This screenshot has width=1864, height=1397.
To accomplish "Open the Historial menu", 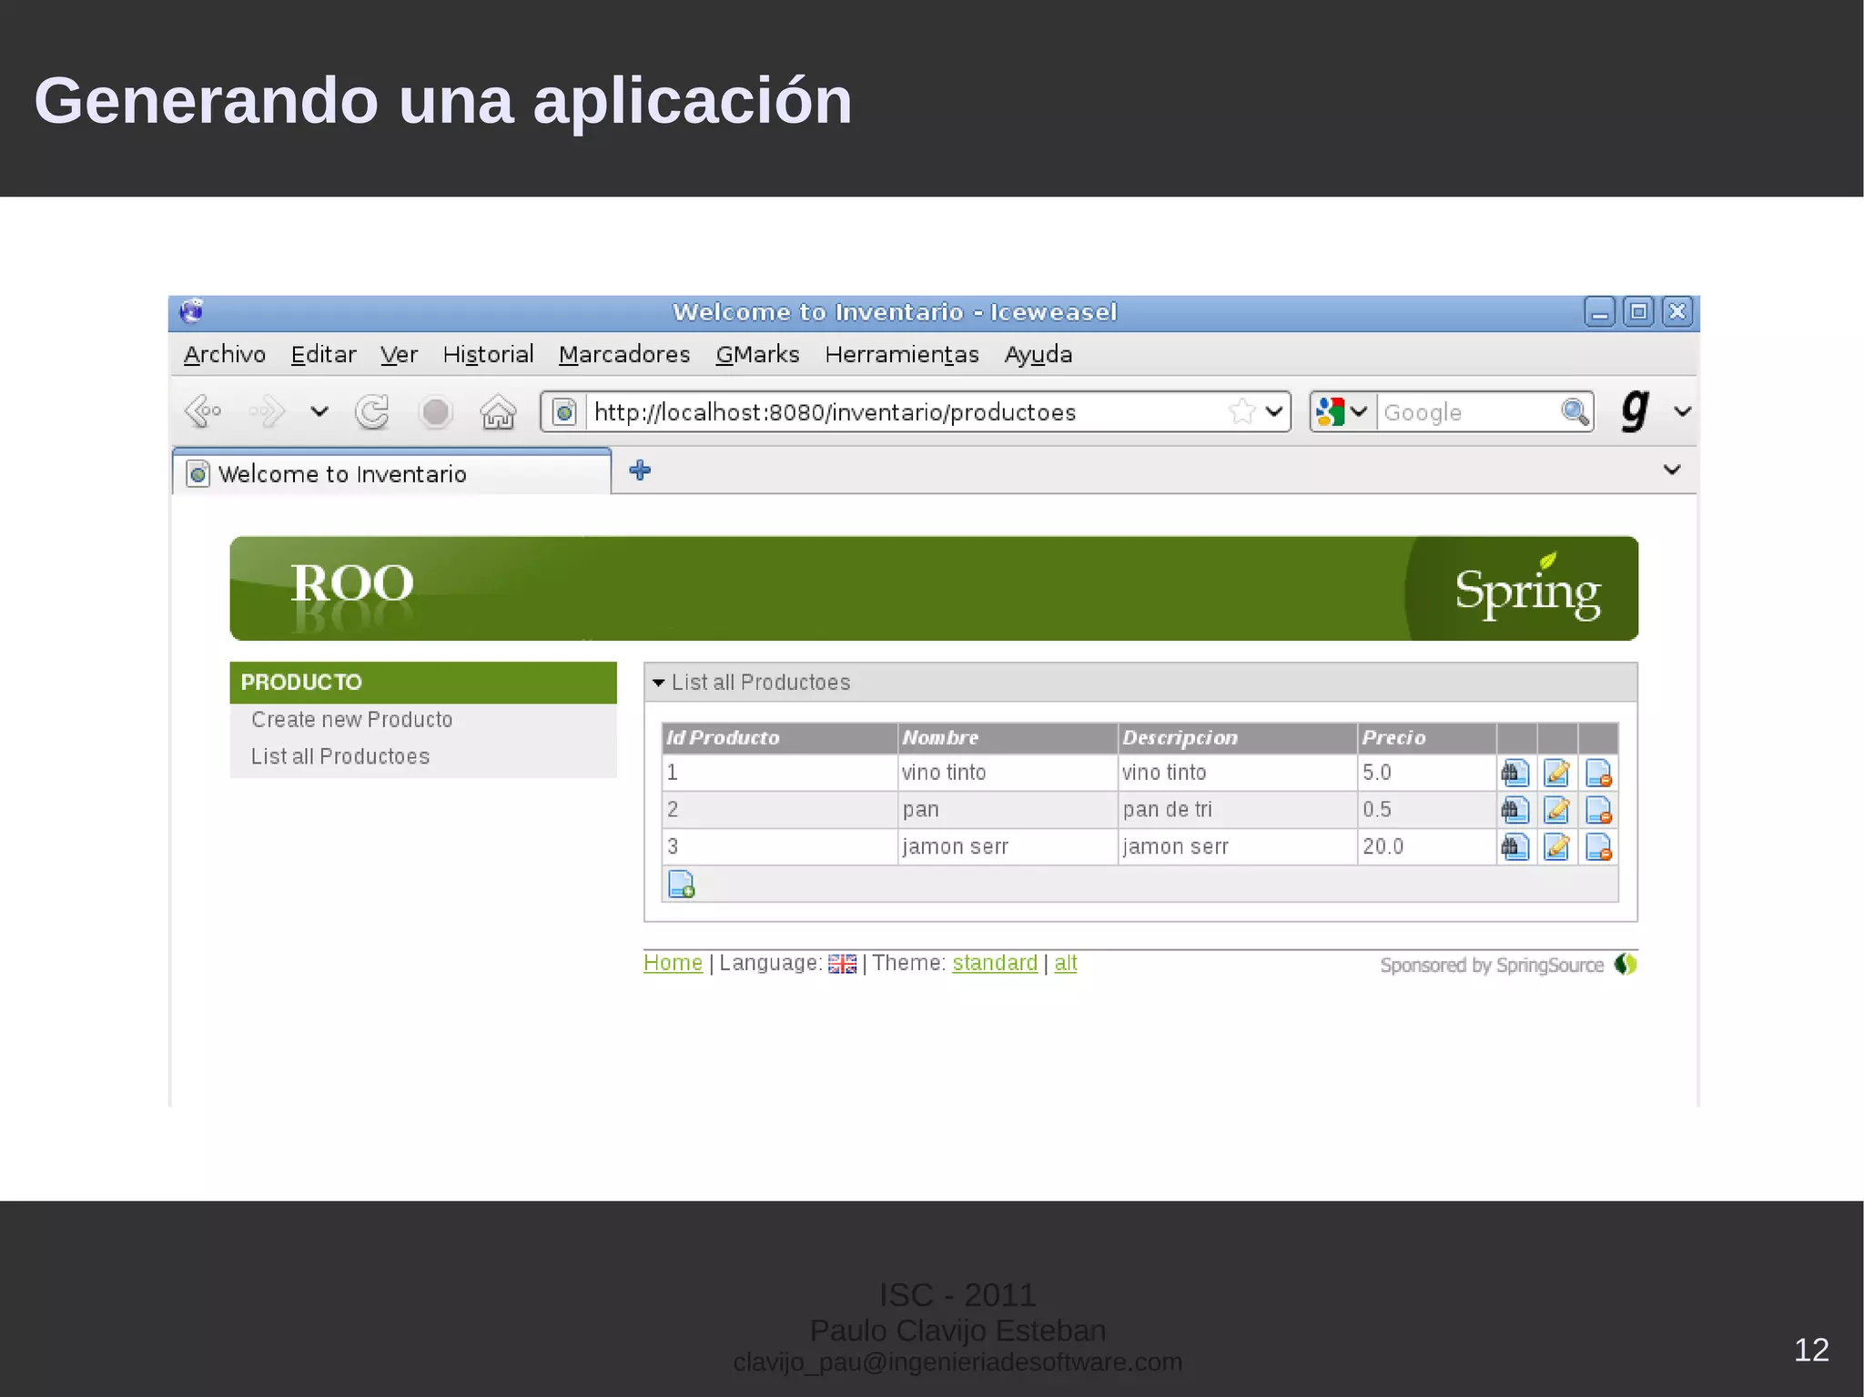I will click(488, 354).
